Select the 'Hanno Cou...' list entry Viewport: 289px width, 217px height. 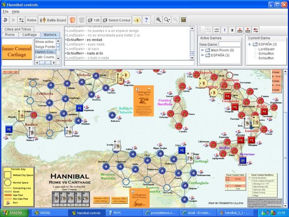pyautogui.click(x=45, y=52)
